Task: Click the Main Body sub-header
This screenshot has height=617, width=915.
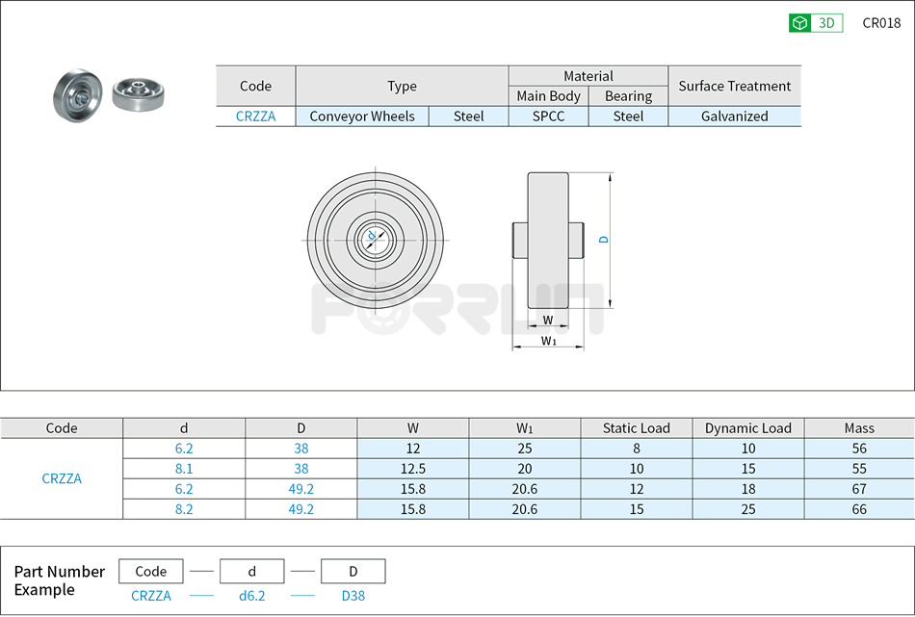Action: (549, 95)
